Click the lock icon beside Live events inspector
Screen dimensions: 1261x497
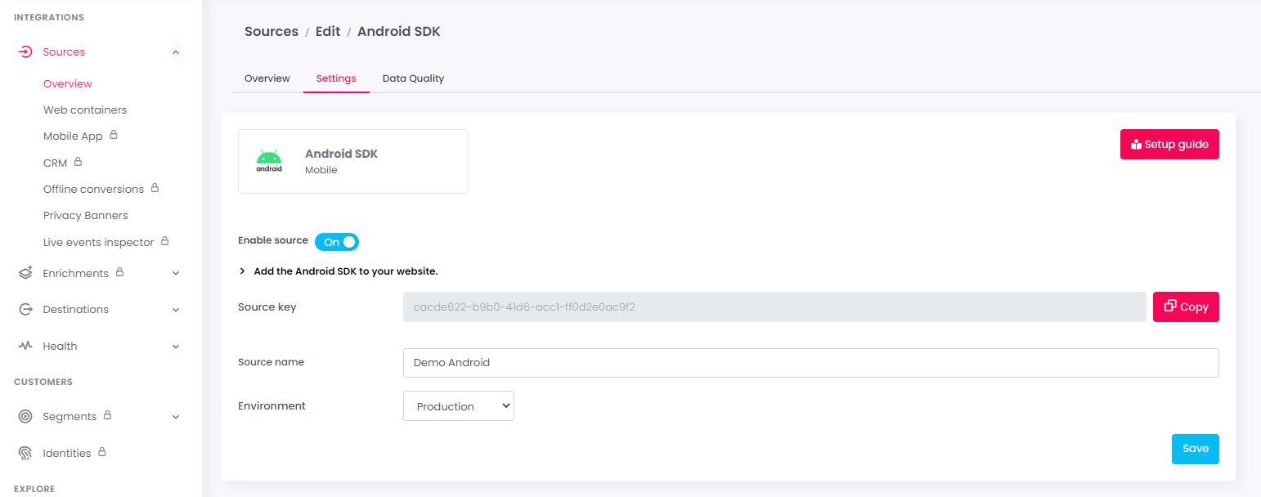click(164, 241)
